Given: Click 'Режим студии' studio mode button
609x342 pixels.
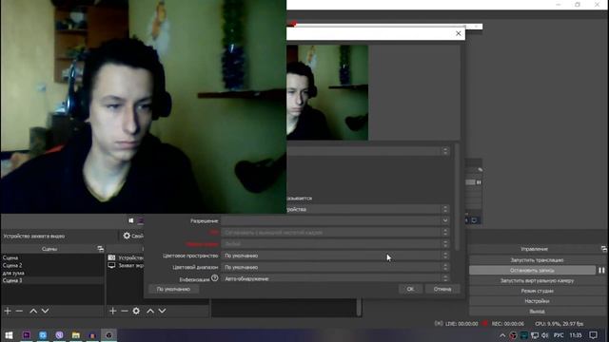Looking at the screenshot, I should tap(537, 291).
